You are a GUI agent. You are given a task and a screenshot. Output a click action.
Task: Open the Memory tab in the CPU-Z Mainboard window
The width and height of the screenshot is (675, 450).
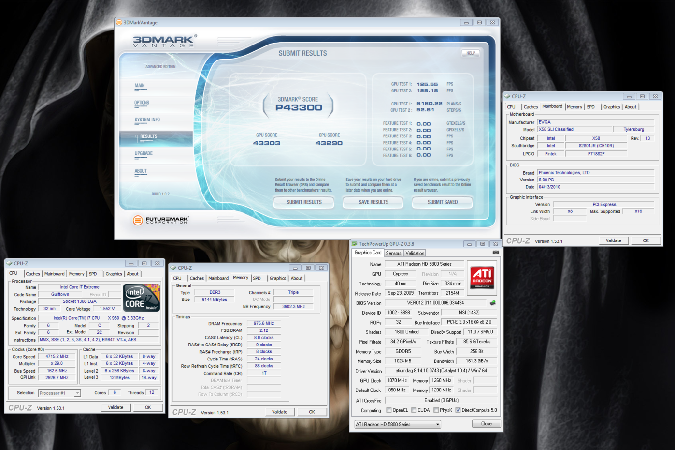click(574, 107)
